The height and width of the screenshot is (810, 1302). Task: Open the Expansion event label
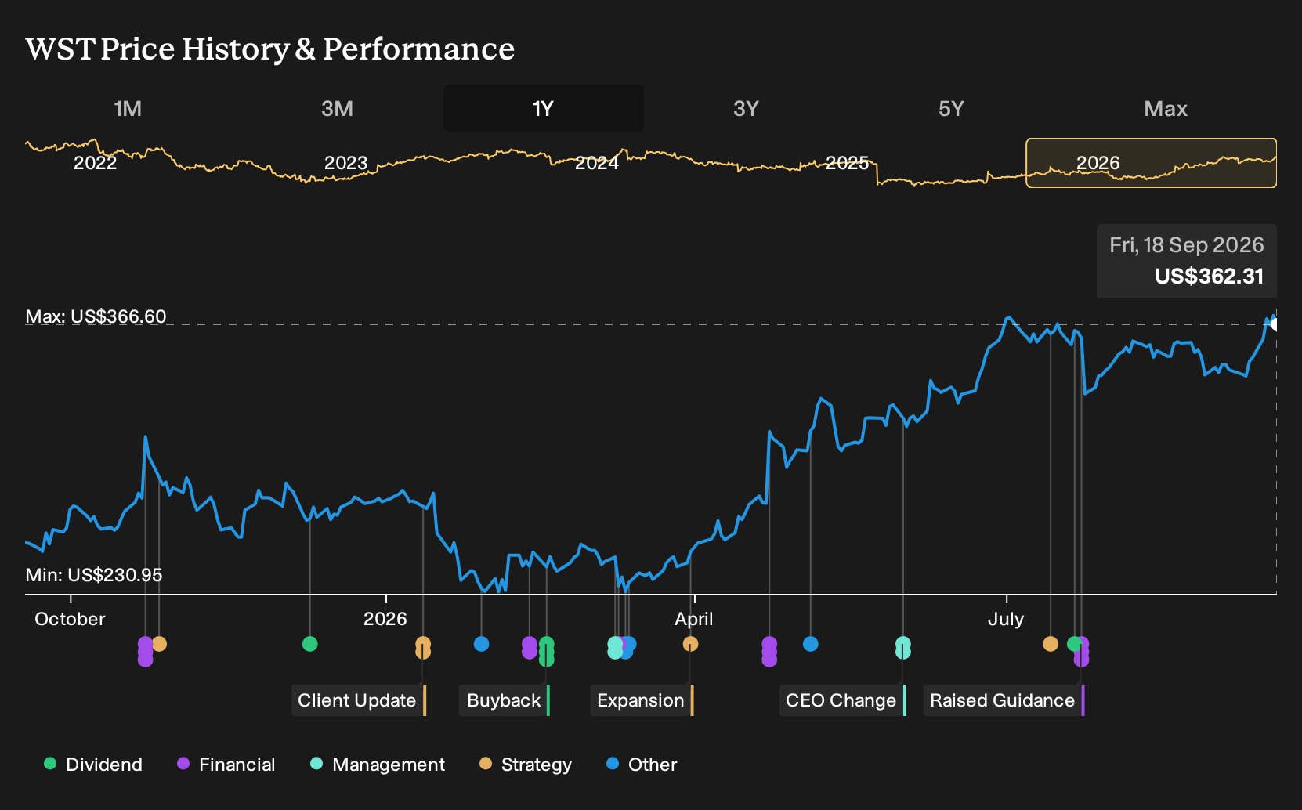(642, 700)
